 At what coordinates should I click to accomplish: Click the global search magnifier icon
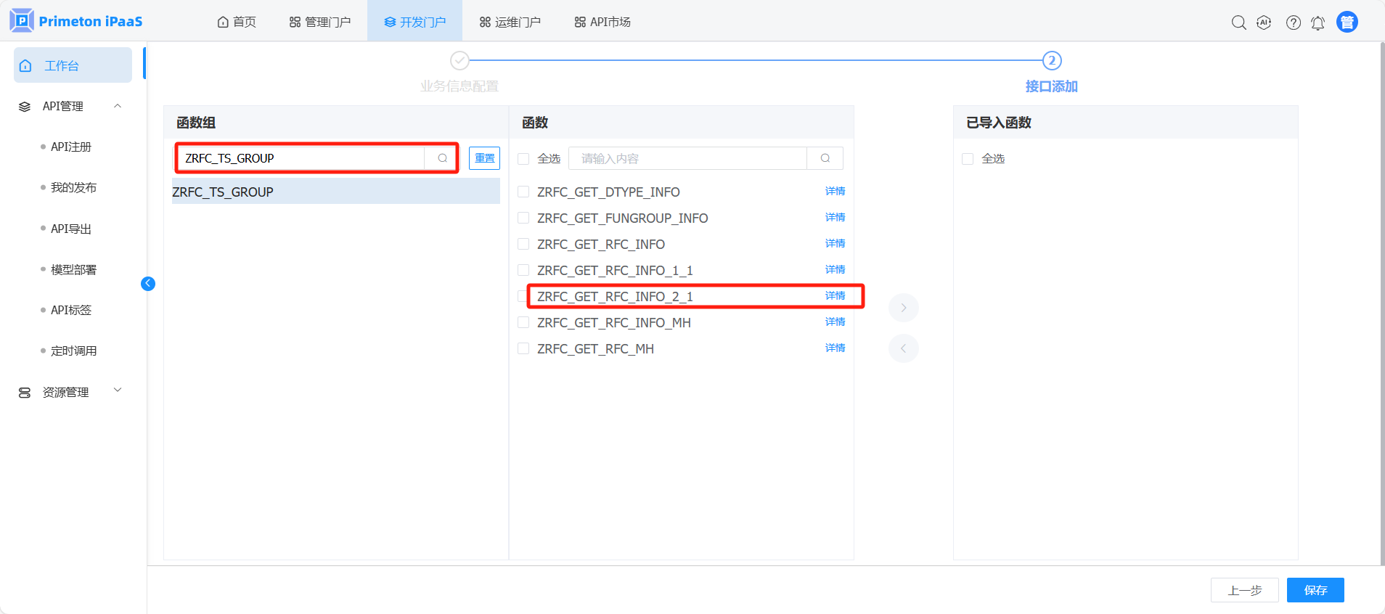pos(1238,22)
